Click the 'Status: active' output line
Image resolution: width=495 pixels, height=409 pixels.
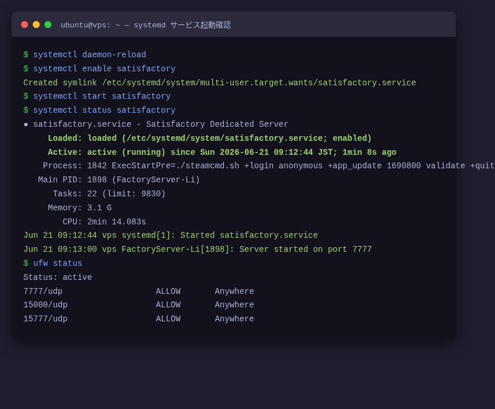pos(57,277)
